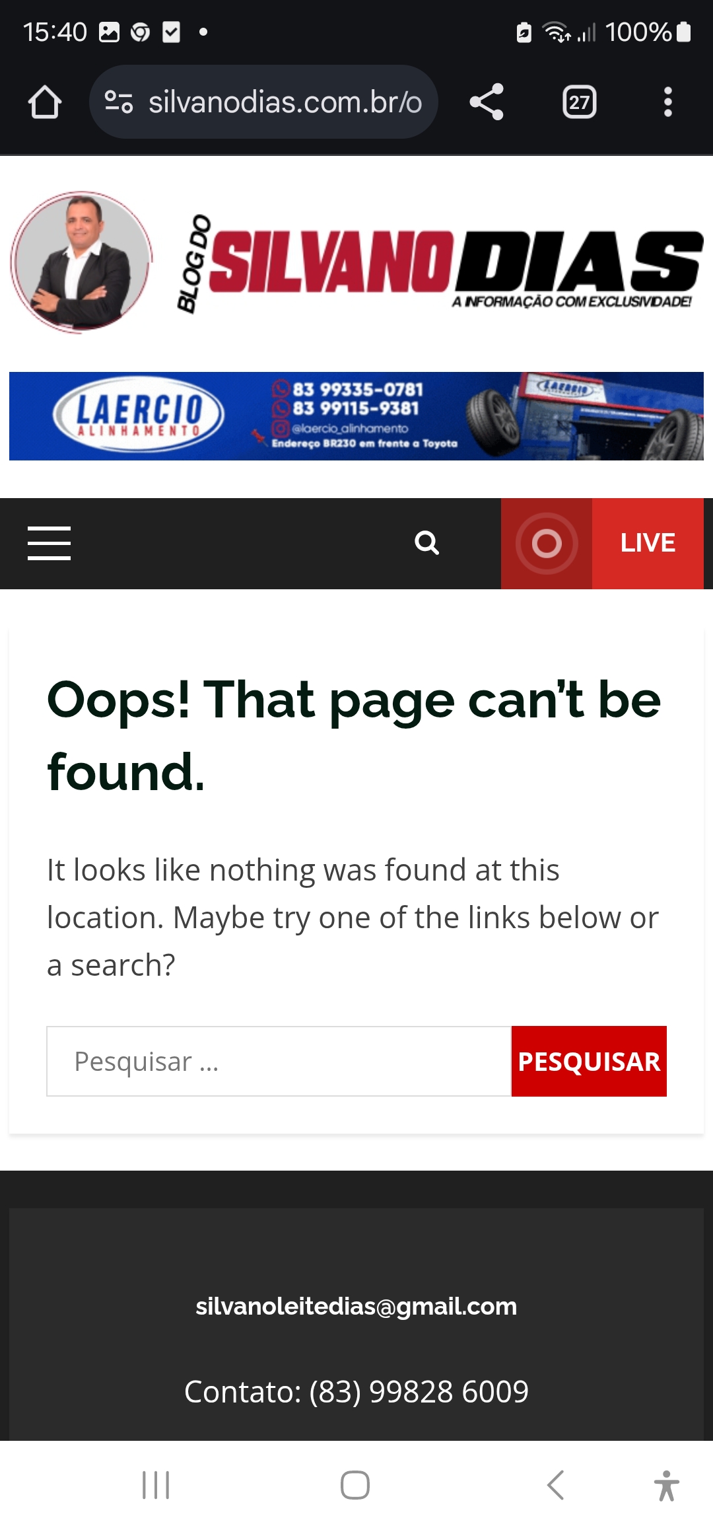Tap the silvanoleitedias@gmail.com email link

coord(356,1306)
